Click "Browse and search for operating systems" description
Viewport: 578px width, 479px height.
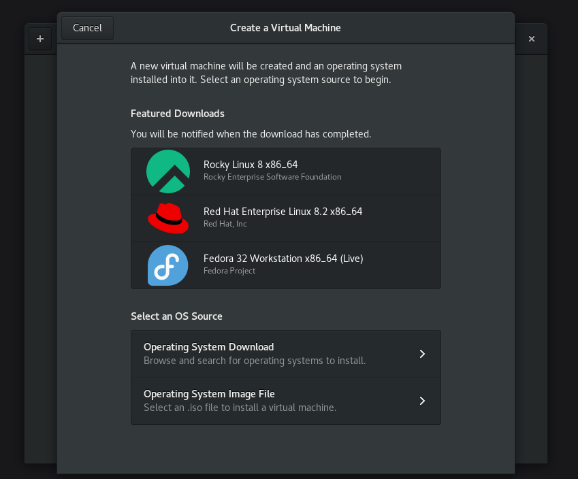coord(255,361)
